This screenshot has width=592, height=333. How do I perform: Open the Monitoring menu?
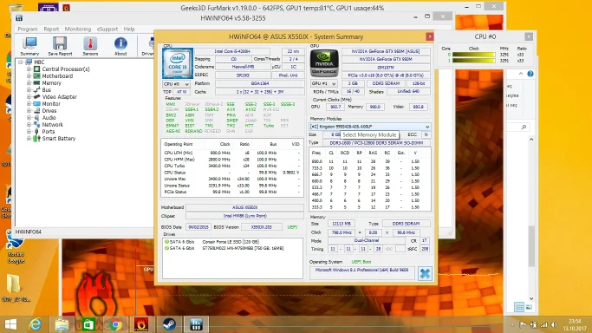click(x=78, y=29)
